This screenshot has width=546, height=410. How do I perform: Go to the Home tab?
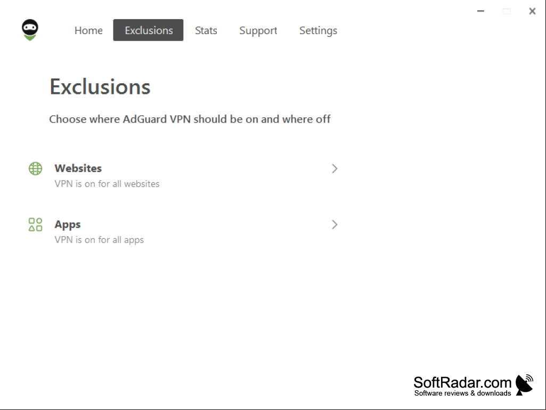click(x=88, y=30)
